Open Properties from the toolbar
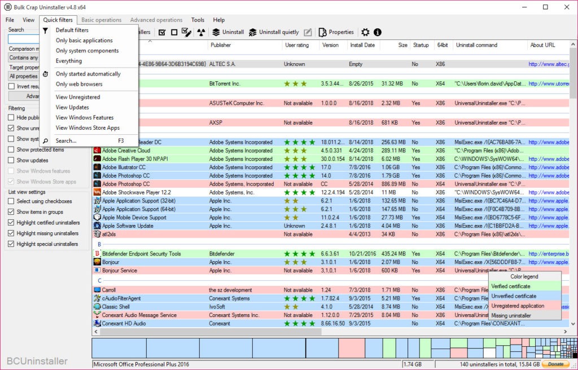 point(336,32)
